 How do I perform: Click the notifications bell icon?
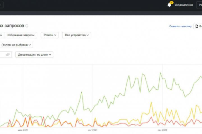[169, 5]
